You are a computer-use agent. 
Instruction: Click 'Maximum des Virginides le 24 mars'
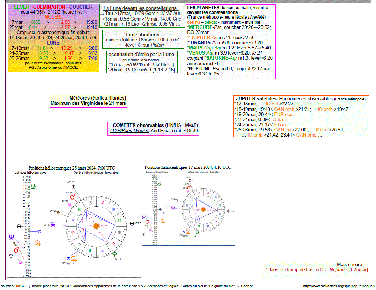coord(88,103)
